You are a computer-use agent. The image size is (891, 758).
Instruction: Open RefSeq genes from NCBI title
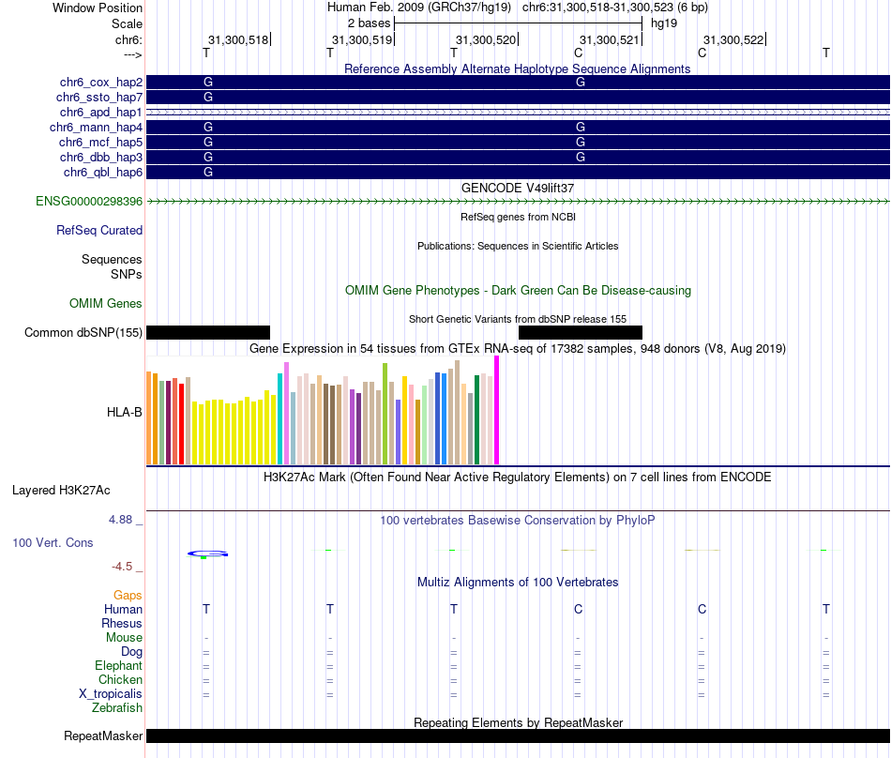point(518,217)
